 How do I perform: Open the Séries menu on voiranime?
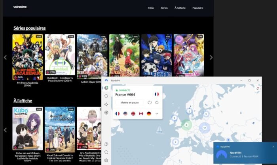pyautogui.click(x=164, y=8)
